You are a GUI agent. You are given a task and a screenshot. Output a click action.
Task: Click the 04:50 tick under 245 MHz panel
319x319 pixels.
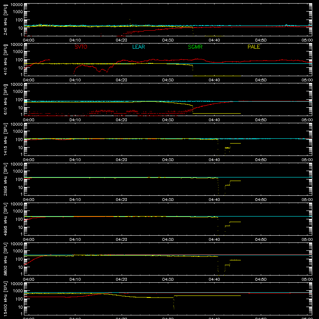pos(261,40)
